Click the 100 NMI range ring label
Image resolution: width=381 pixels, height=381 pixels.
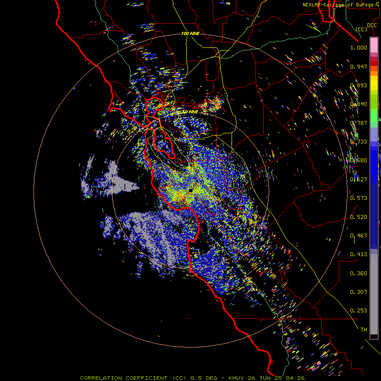click(x=190, y=33)
